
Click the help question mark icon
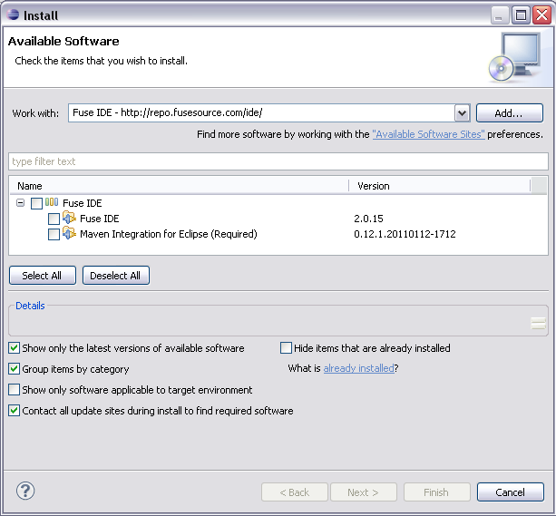point(25,492)
